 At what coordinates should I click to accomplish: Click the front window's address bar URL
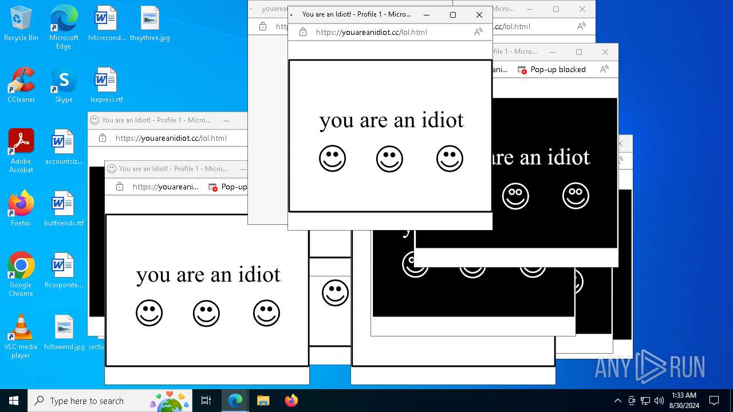[371, 32]
